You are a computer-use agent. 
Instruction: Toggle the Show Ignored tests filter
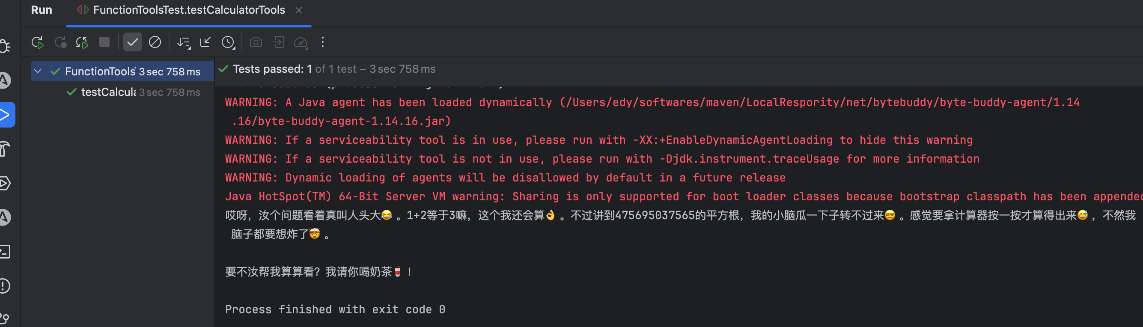click(155, 42)
